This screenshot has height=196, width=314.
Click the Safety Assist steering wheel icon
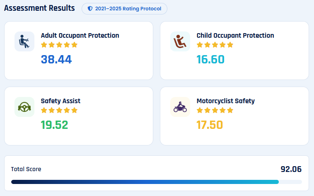tap(24, 107)
